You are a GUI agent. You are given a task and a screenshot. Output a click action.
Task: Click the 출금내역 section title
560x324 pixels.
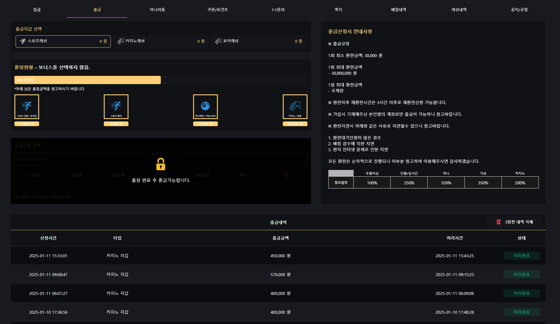click(278, 222)
